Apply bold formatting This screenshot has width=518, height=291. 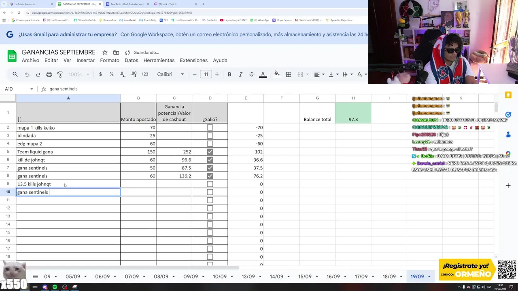tap(229, 74)
